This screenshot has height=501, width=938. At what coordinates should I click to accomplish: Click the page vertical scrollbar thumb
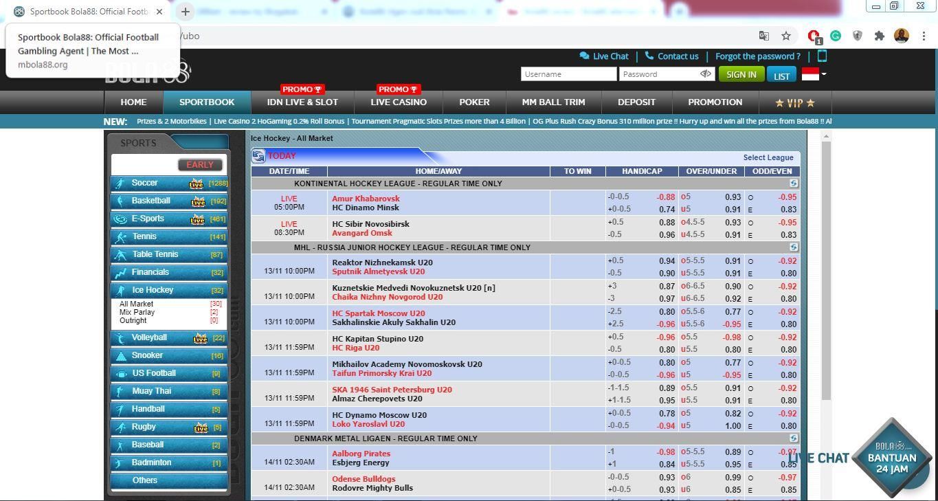click(827, 271)
